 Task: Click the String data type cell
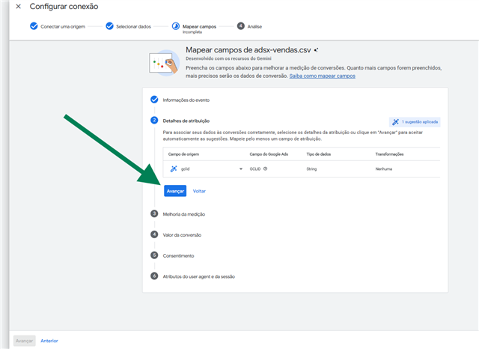[311, 169]
